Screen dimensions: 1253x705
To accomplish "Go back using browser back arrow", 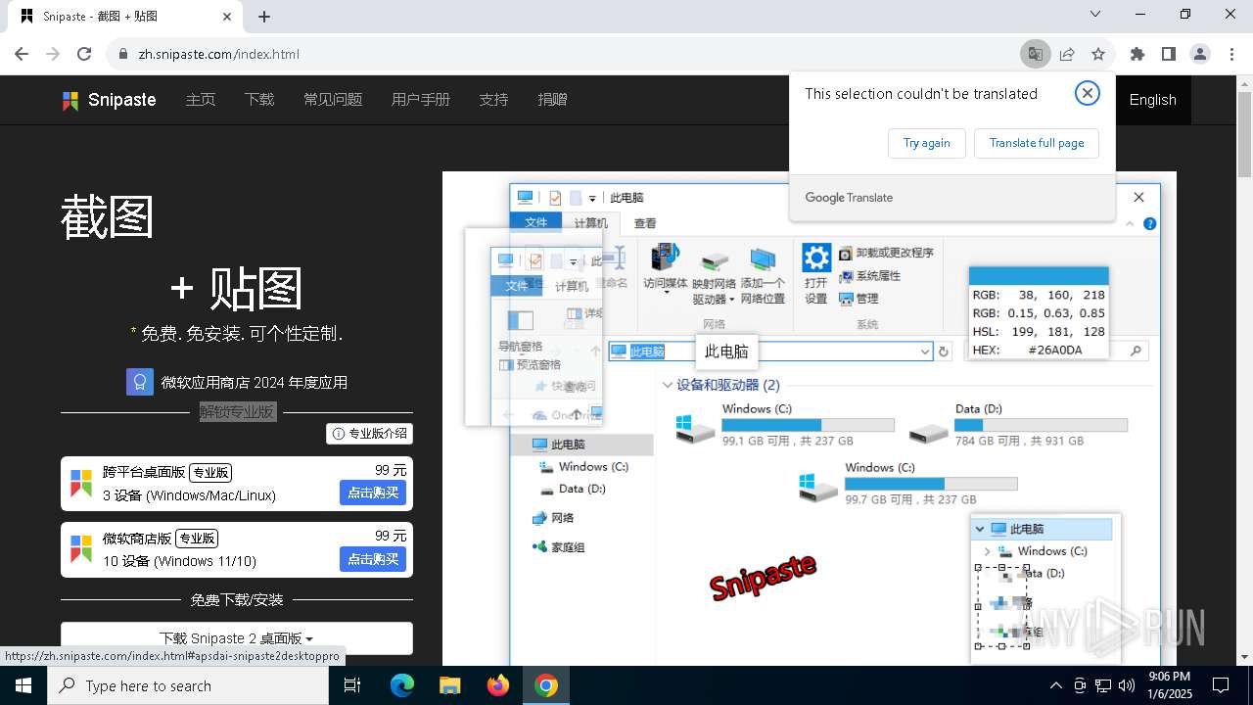I will click(x=22, y=54).
